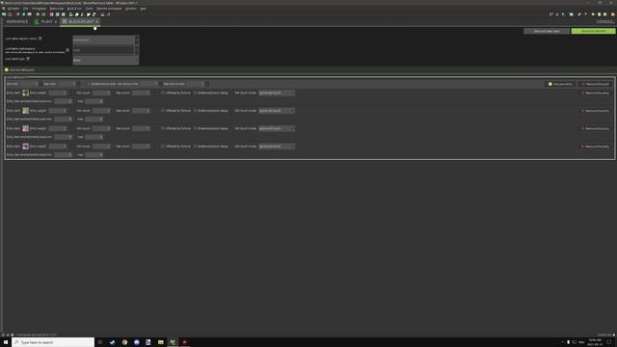
Task: Click Add loot table pool button
Action: click(20, 69)
